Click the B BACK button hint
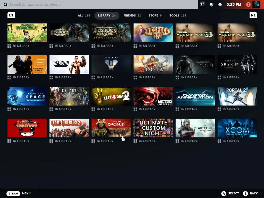This screenshot has height=198, width=264. [x=250, y=193]
